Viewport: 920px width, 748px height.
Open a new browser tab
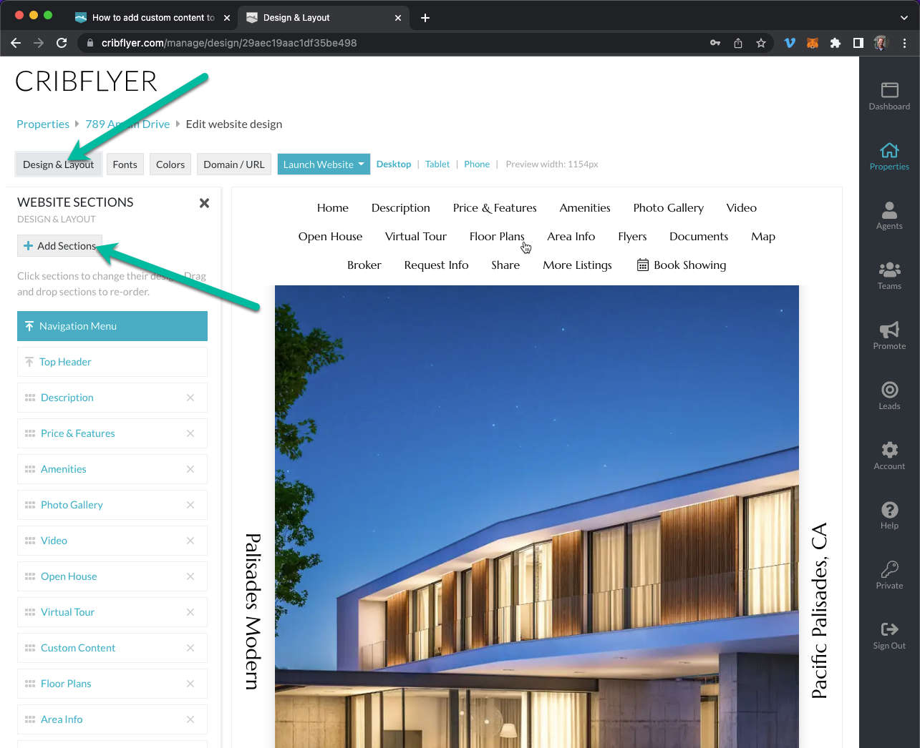pyautogui.click(x=425, y=17)
